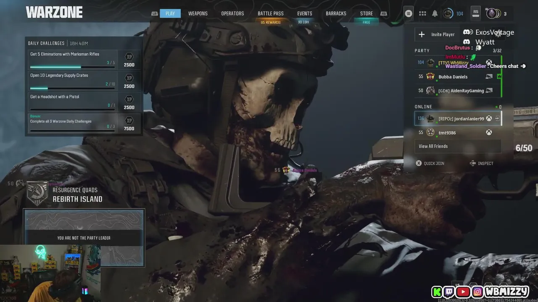538x302 pixels.
Task: Select online friend [RIPOz] Jordanlanier99
Action: [458, 119]
